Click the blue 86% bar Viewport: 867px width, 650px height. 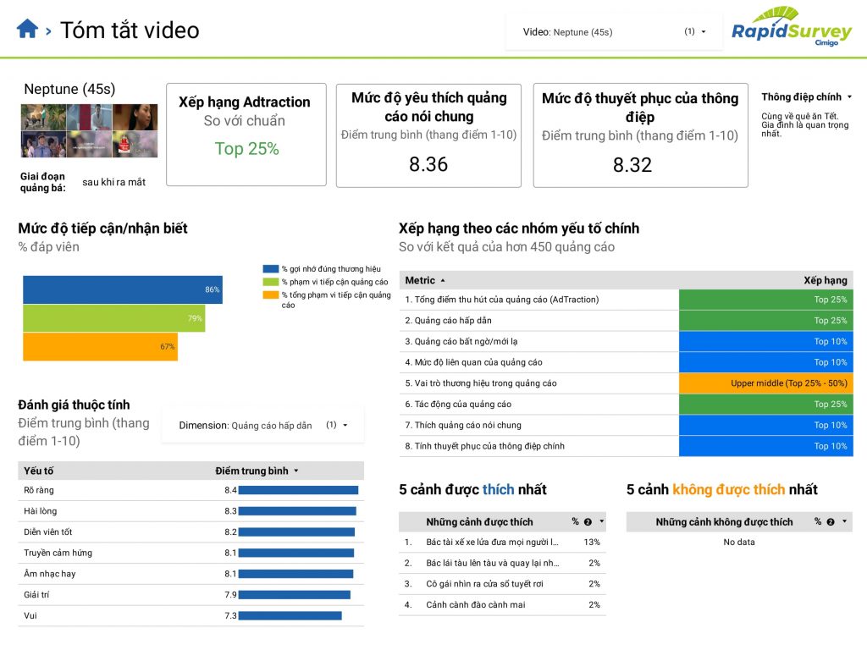pos(123,289)
